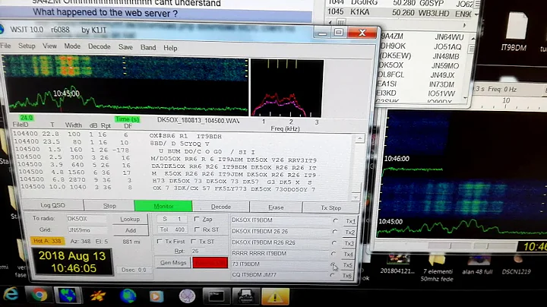Open media player icon in taskbar
Image resolution: width=547 pixels, height=307 pixels.
(x=156, y=296)
